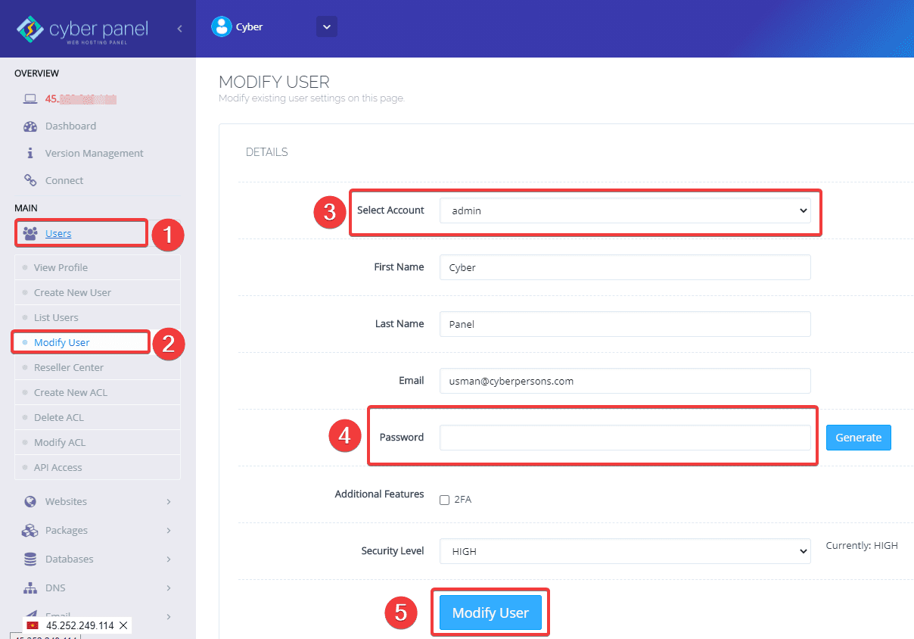Enable the 2FA checkbox
This screenshot has width=914, height=639.
pyautogui.click(x=445, y=500)
